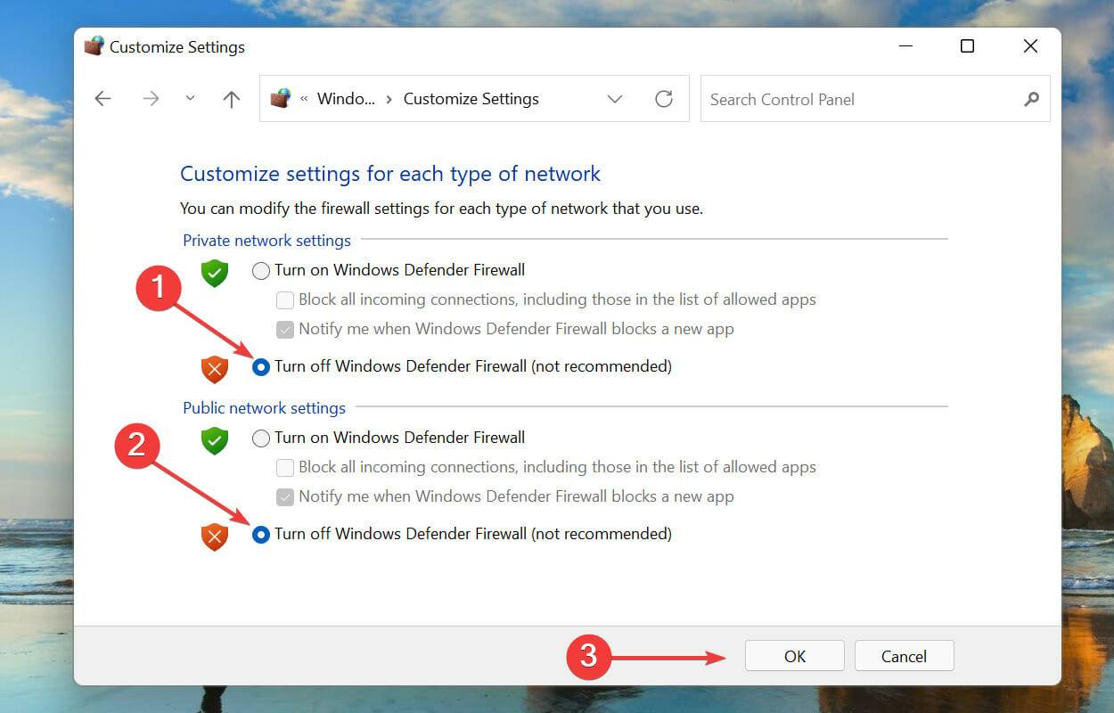Click the green shield beside Private network settings

[x=214, y=274]
